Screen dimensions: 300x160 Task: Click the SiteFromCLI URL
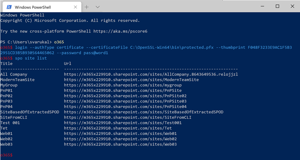click(x=128, y=117)
